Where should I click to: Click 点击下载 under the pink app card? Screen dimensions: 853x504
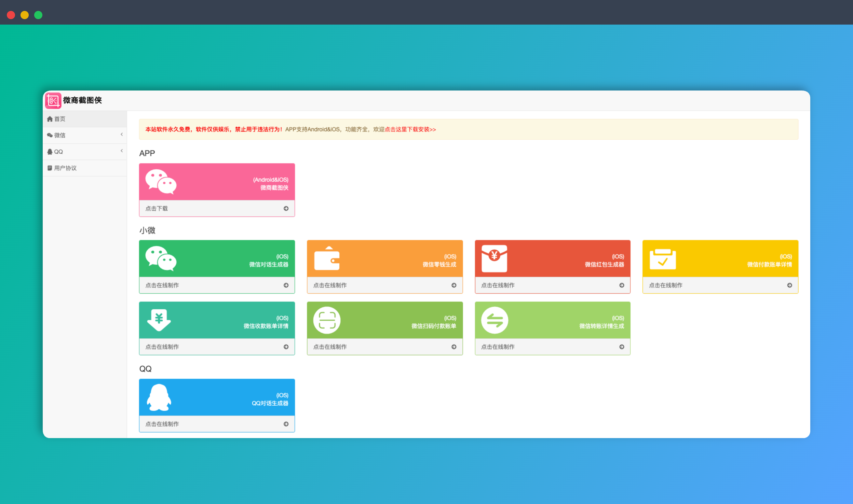(157, 209)
